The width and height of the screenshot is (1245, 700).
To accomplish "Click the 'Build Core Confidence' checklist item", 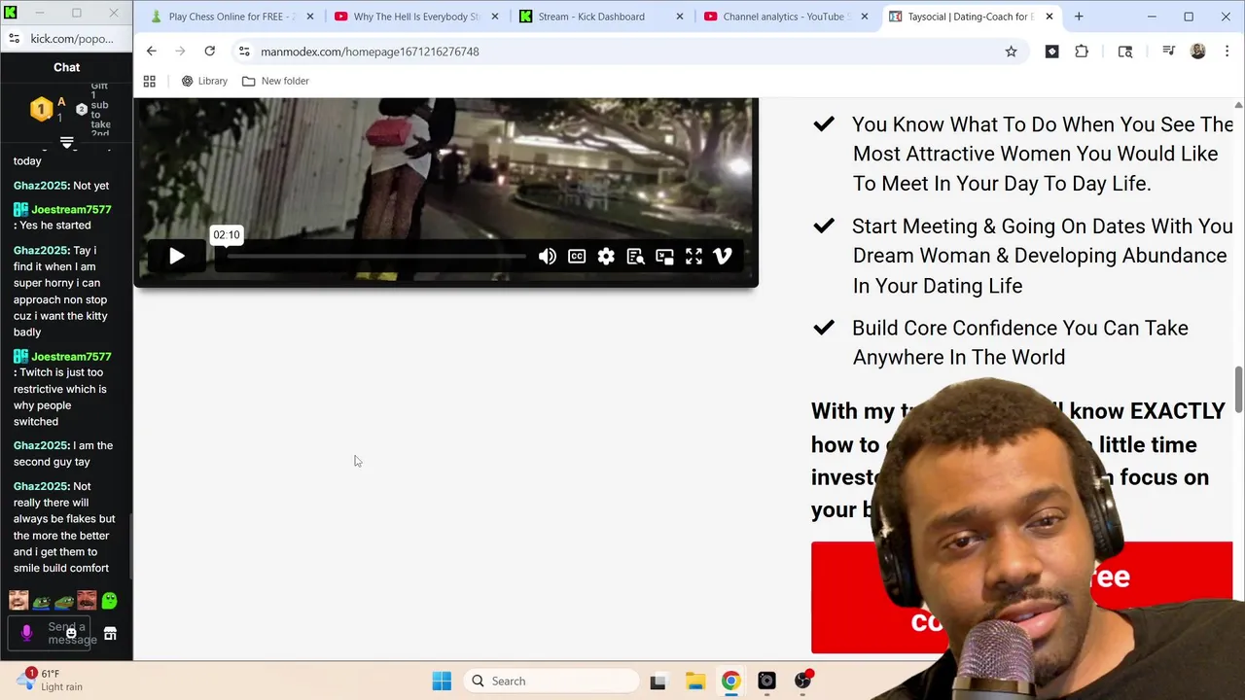I will pyautogui.click(x=1019, y=342).
